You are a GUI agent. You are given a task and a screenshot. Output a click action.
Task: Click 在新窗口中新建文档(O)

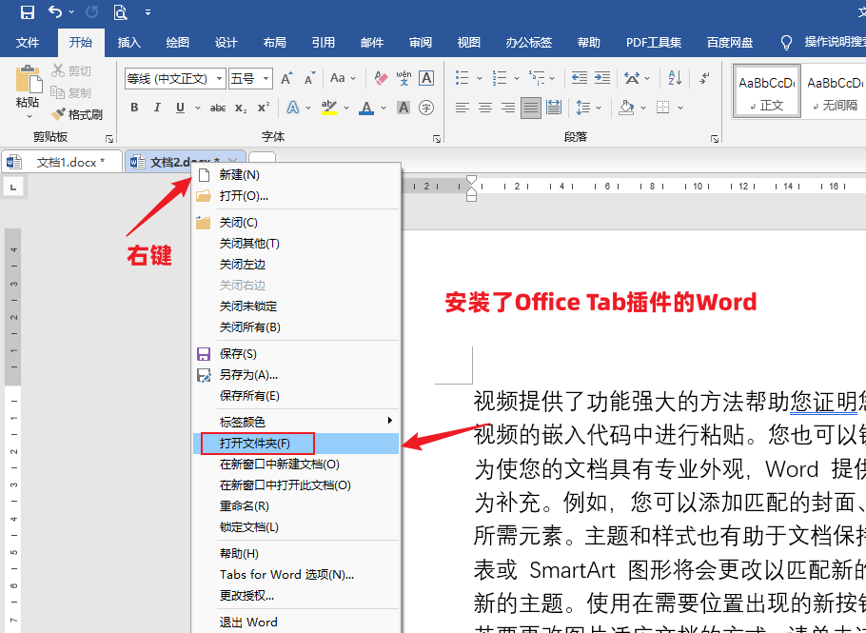[295, 465]
